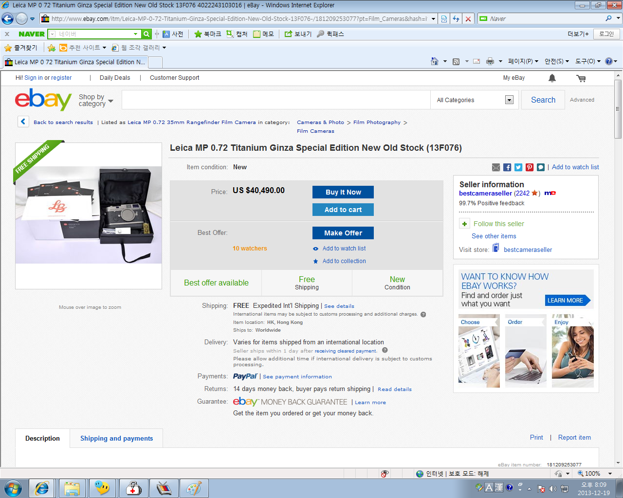
Task: Open the 안전(S) menu dropdown
Action: (557, 61)
